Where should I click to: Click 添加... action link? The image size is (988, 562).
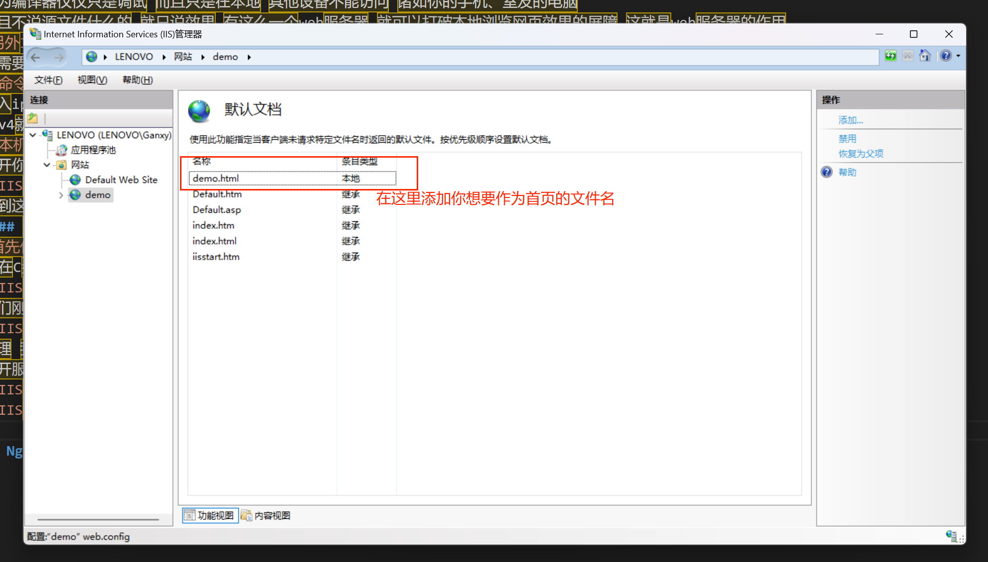(851, 120)
